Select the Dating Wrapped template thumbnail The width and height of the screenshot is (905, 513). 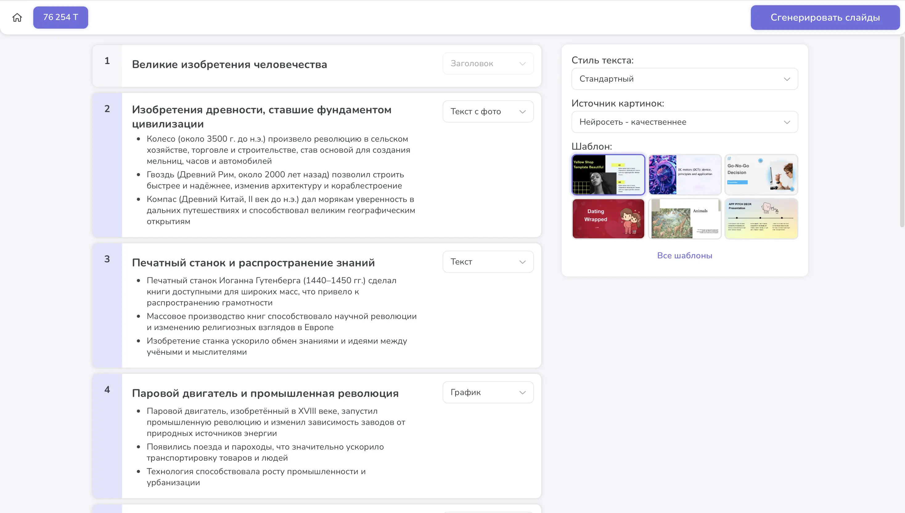point(608,219)
